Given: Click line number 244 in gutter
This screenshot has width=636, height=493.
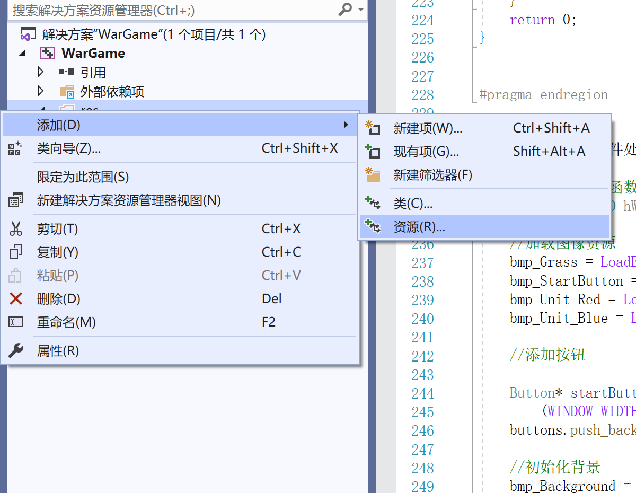Looking at the screenshot, I should [x=422, y=393].
